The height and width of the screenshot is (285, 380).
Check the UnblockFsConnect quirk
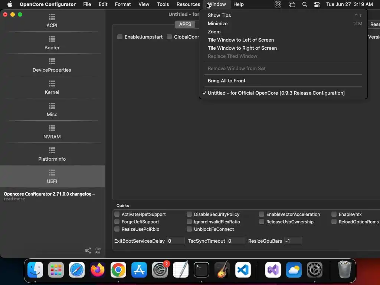pos(189,229)
